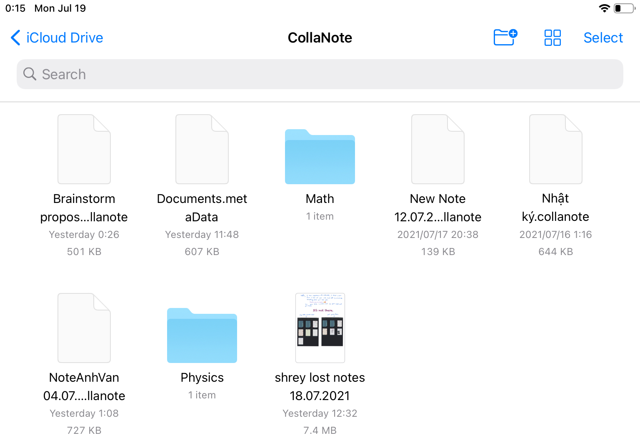Image resolution: width=640 pixels, height=448 pixels.
Task: Tap the 'Physics' folder label
Action: pos(202,378)
